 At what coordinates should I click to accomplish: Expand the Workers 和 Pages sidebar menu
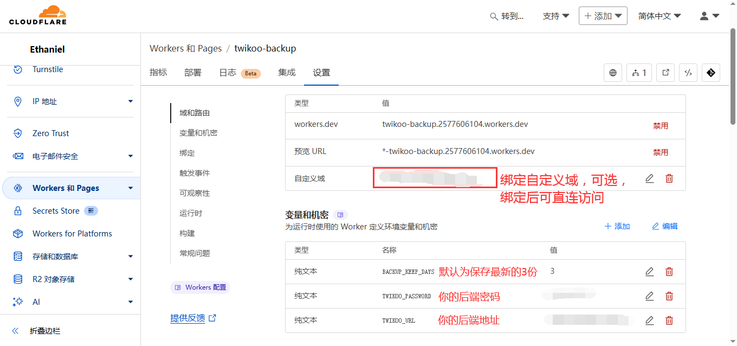click(130, 188)
